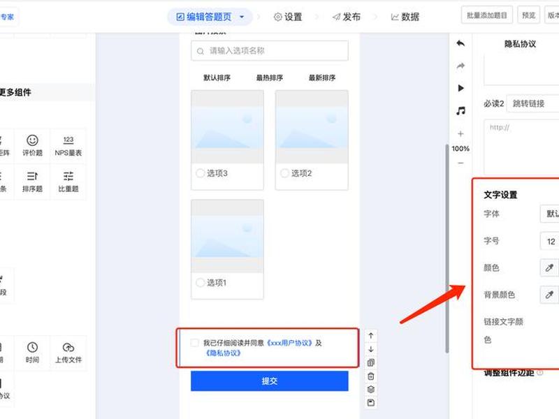
Task: Zoom out with the minus icon
Action: [x=460, y=163]
